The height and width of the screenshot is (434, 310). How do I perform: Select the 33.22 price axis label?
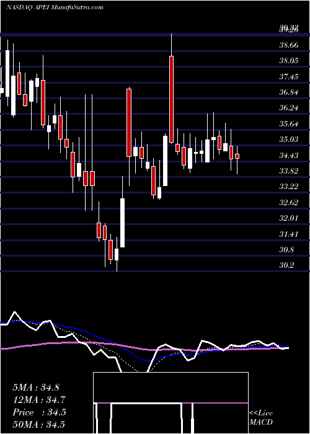tap(289, 187)
